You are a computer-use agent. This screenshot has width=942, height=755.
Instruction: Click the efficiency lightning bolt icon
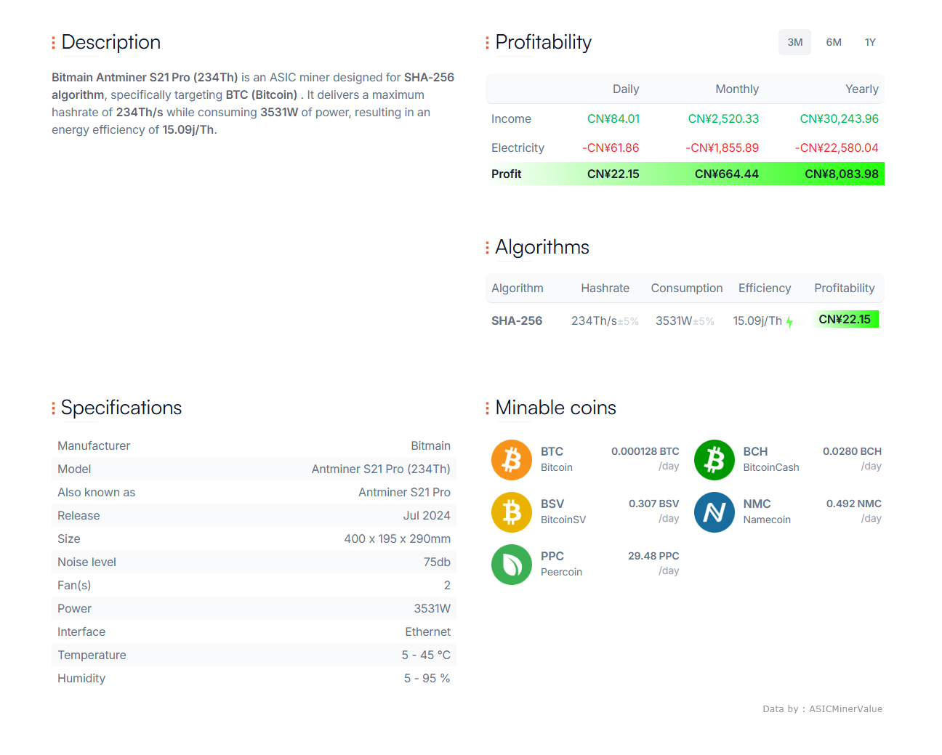(x=789, y=322)
